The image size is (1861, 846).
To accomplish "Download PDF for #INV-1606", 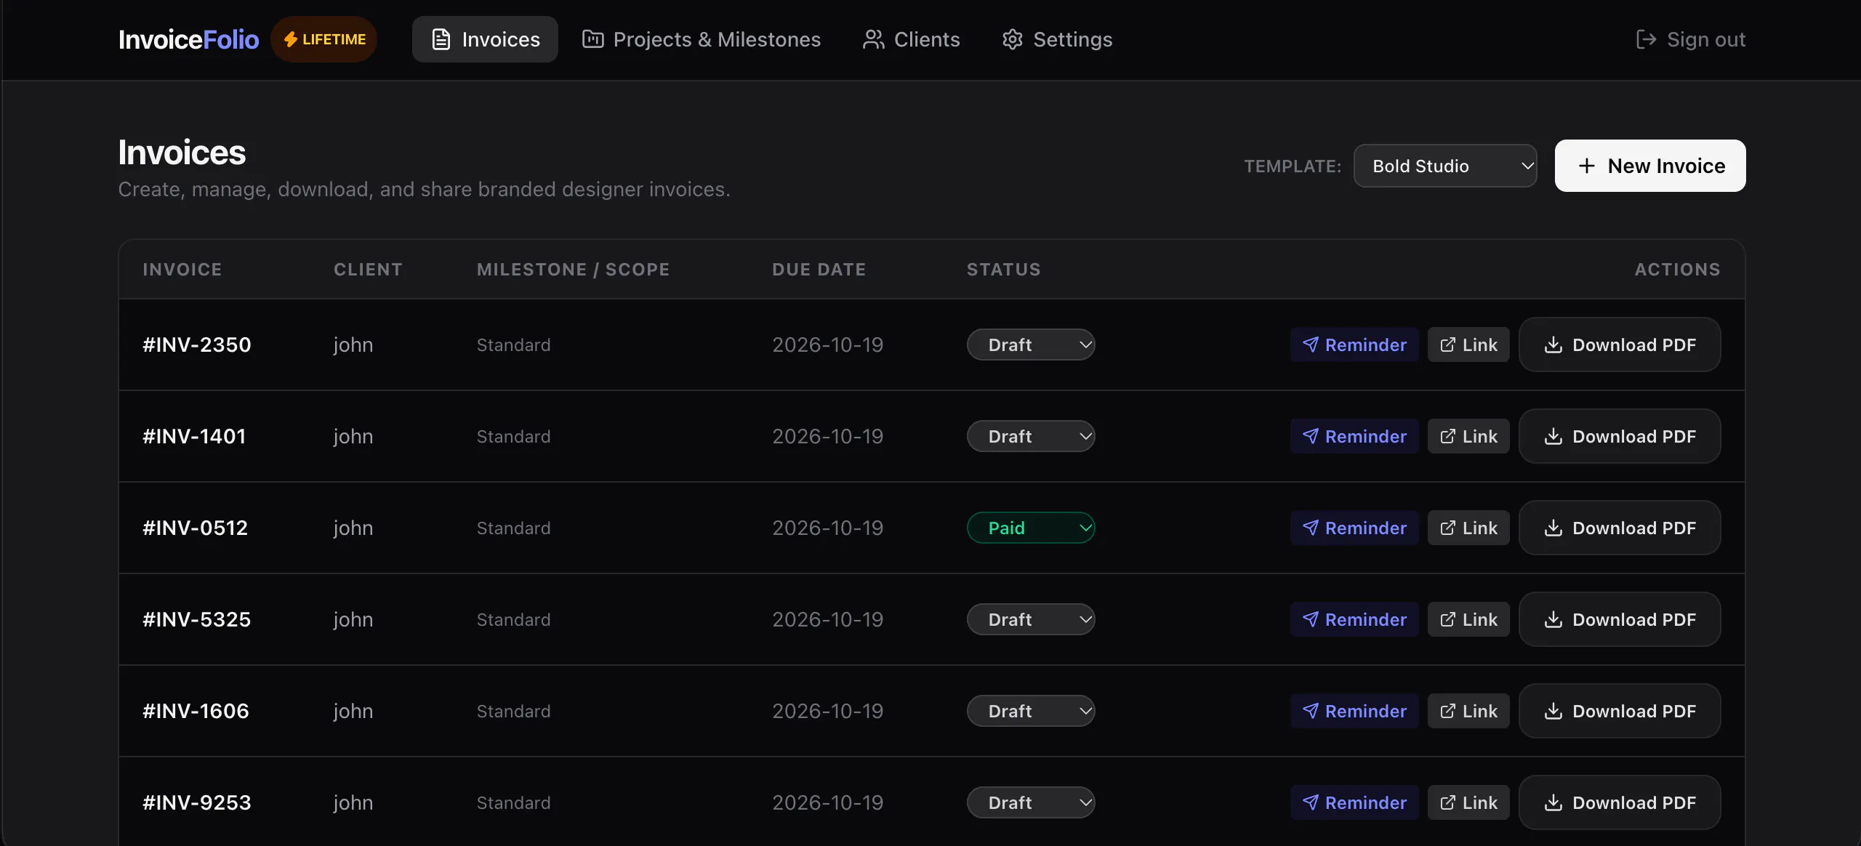I will click(1620, 711).
